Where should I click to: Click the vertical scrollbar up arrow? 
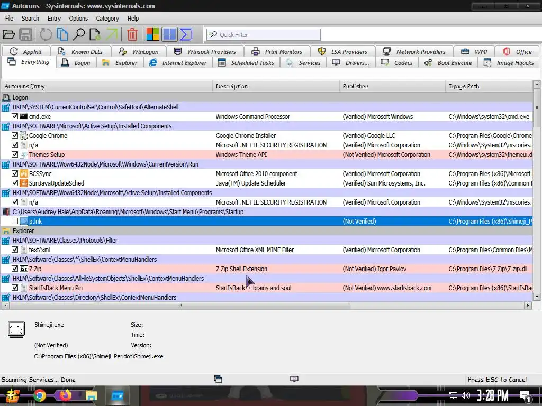pos(537,84)
